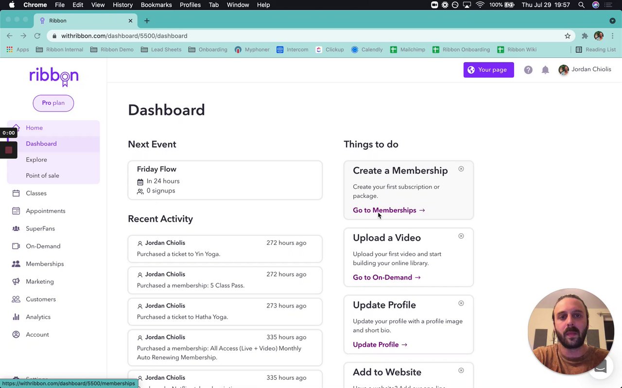This screenshot has width=622, height=388.
Task: Click the Pro plan badge
Action: click(x=53, y=103)
